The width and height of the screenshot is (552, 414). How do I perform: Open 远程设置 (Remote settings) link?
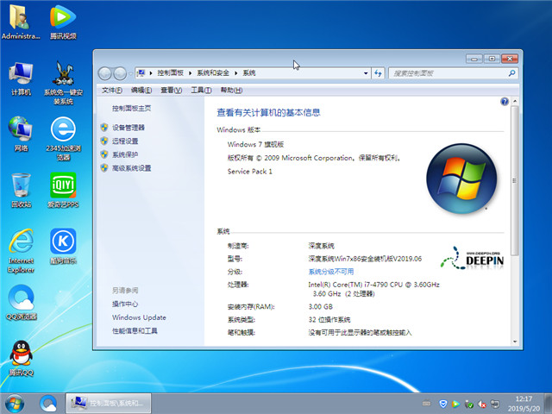[x=125, y=141]
